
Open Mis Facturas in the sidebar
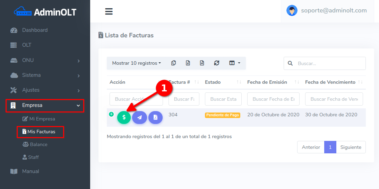pos(41,132)
